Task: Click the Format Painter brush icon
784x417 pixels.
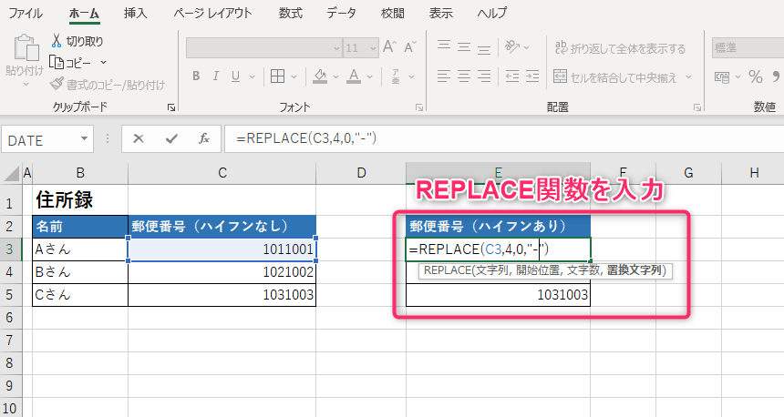Action: coord(57,85)
